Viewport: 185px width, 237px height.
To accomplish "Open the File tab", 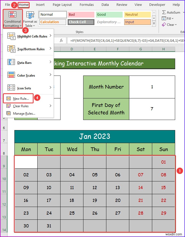I will point(7,5).
